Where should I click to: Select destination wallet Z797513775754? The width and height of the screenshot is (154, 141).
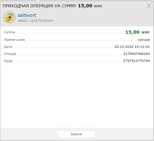[x=136, y=61]
